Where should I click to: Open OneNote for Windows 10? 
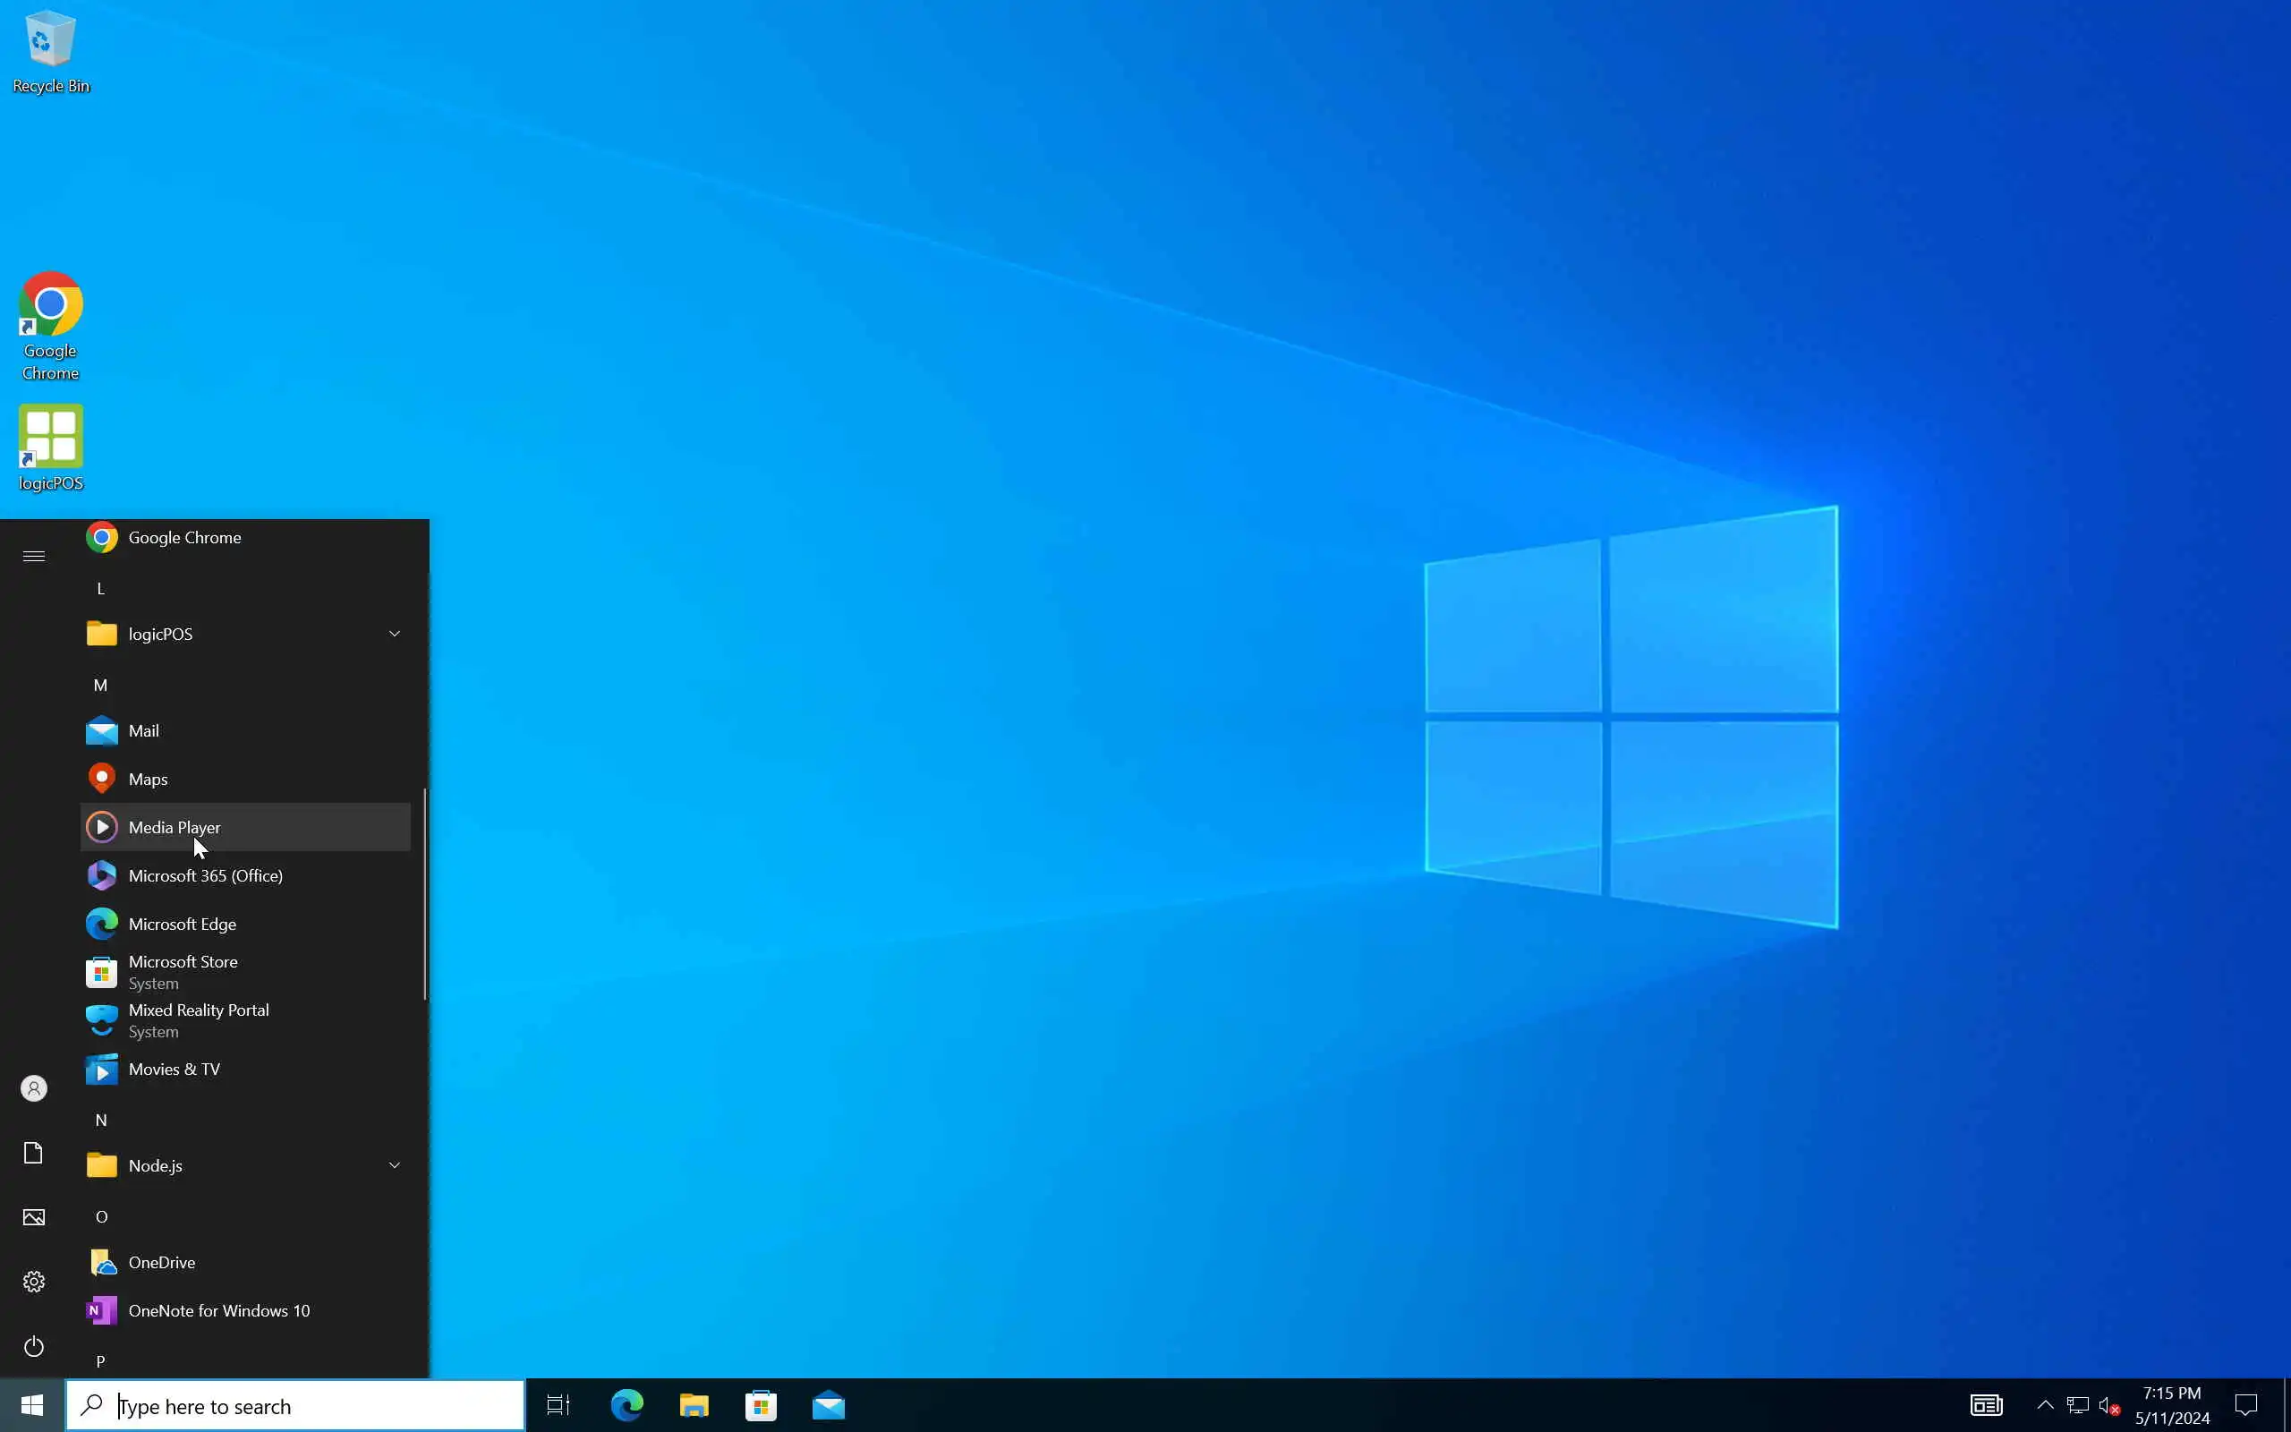point(218,1311)
